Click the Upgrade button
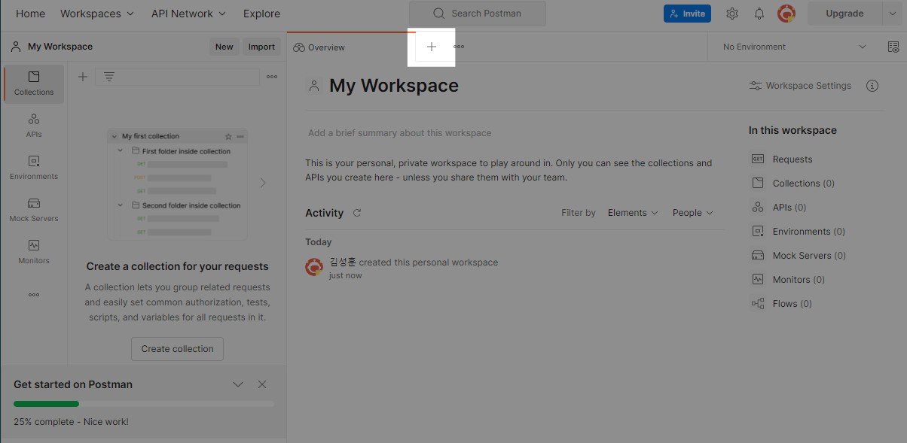This screenshot has width=907, height=443. click(x=844, y=14)
